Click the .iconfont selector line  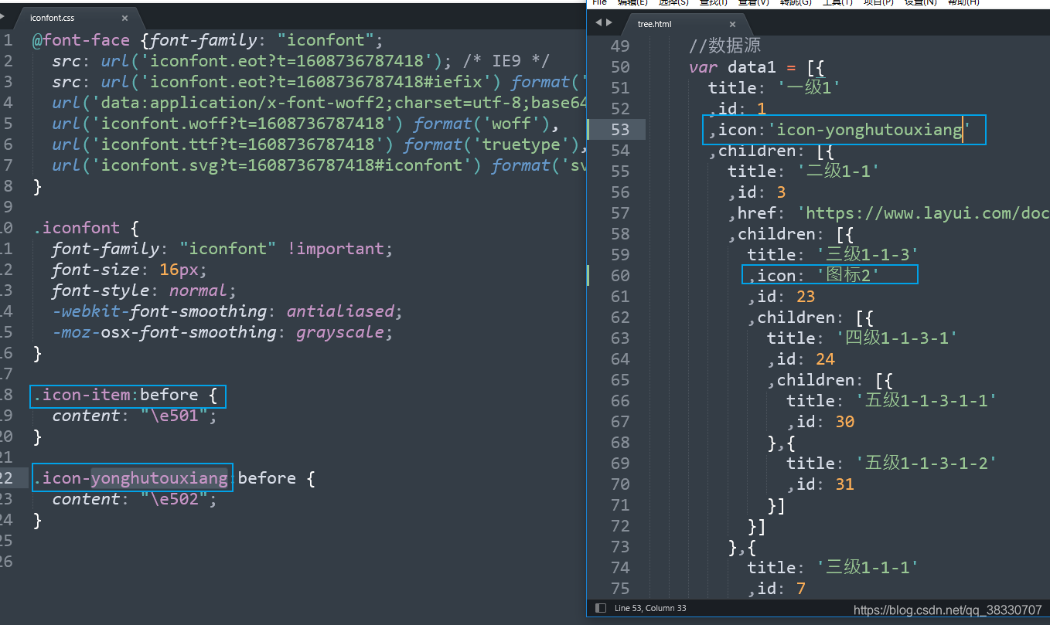click(x=85, y=228)
